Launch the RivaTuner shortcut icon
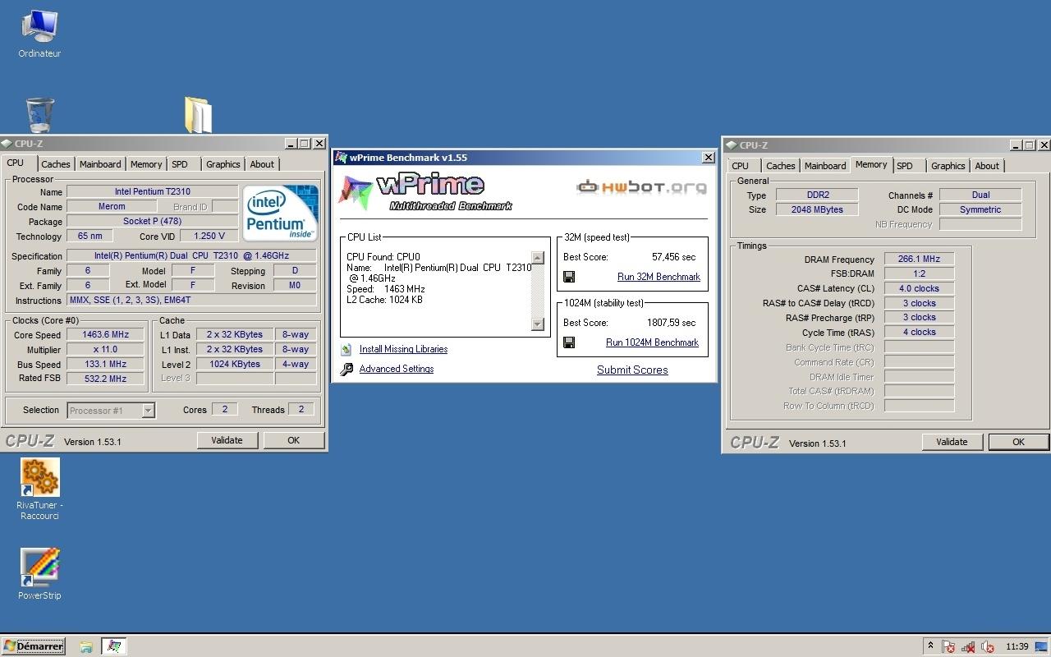 coord(39,477)
